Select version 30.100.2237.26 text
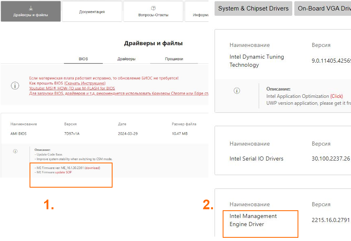Image resolution: width=351 pixels, height=241 pixels. 331,159
